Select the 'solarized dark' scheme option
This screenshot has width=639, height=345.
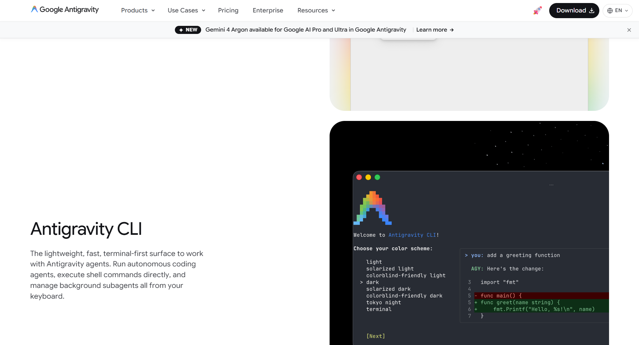(x=388, y=289)
